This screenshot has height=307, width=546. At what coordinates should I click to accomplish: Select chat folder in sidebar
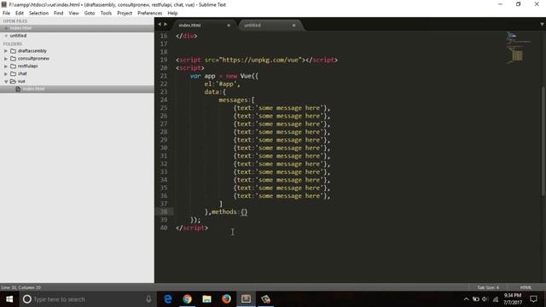22,74
